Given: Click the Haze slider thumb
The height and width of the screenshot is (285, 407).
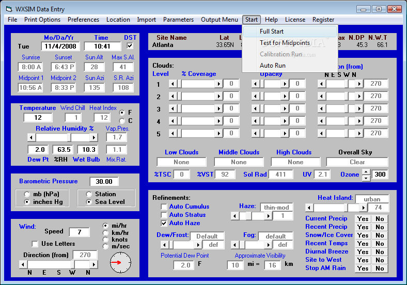Looking at the screenshot, I should click(x=248, y=216).
